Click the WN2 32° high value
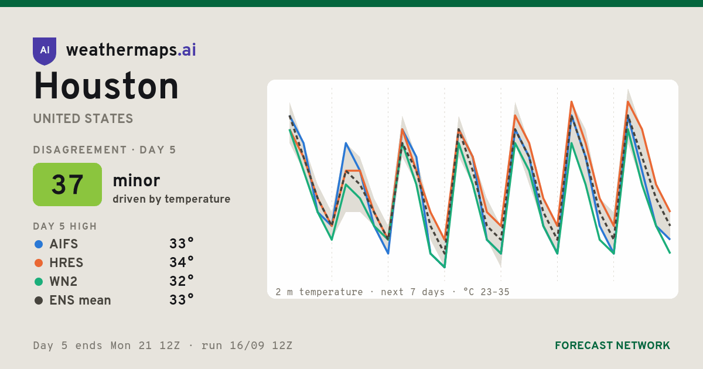 (x=182, y=281)
